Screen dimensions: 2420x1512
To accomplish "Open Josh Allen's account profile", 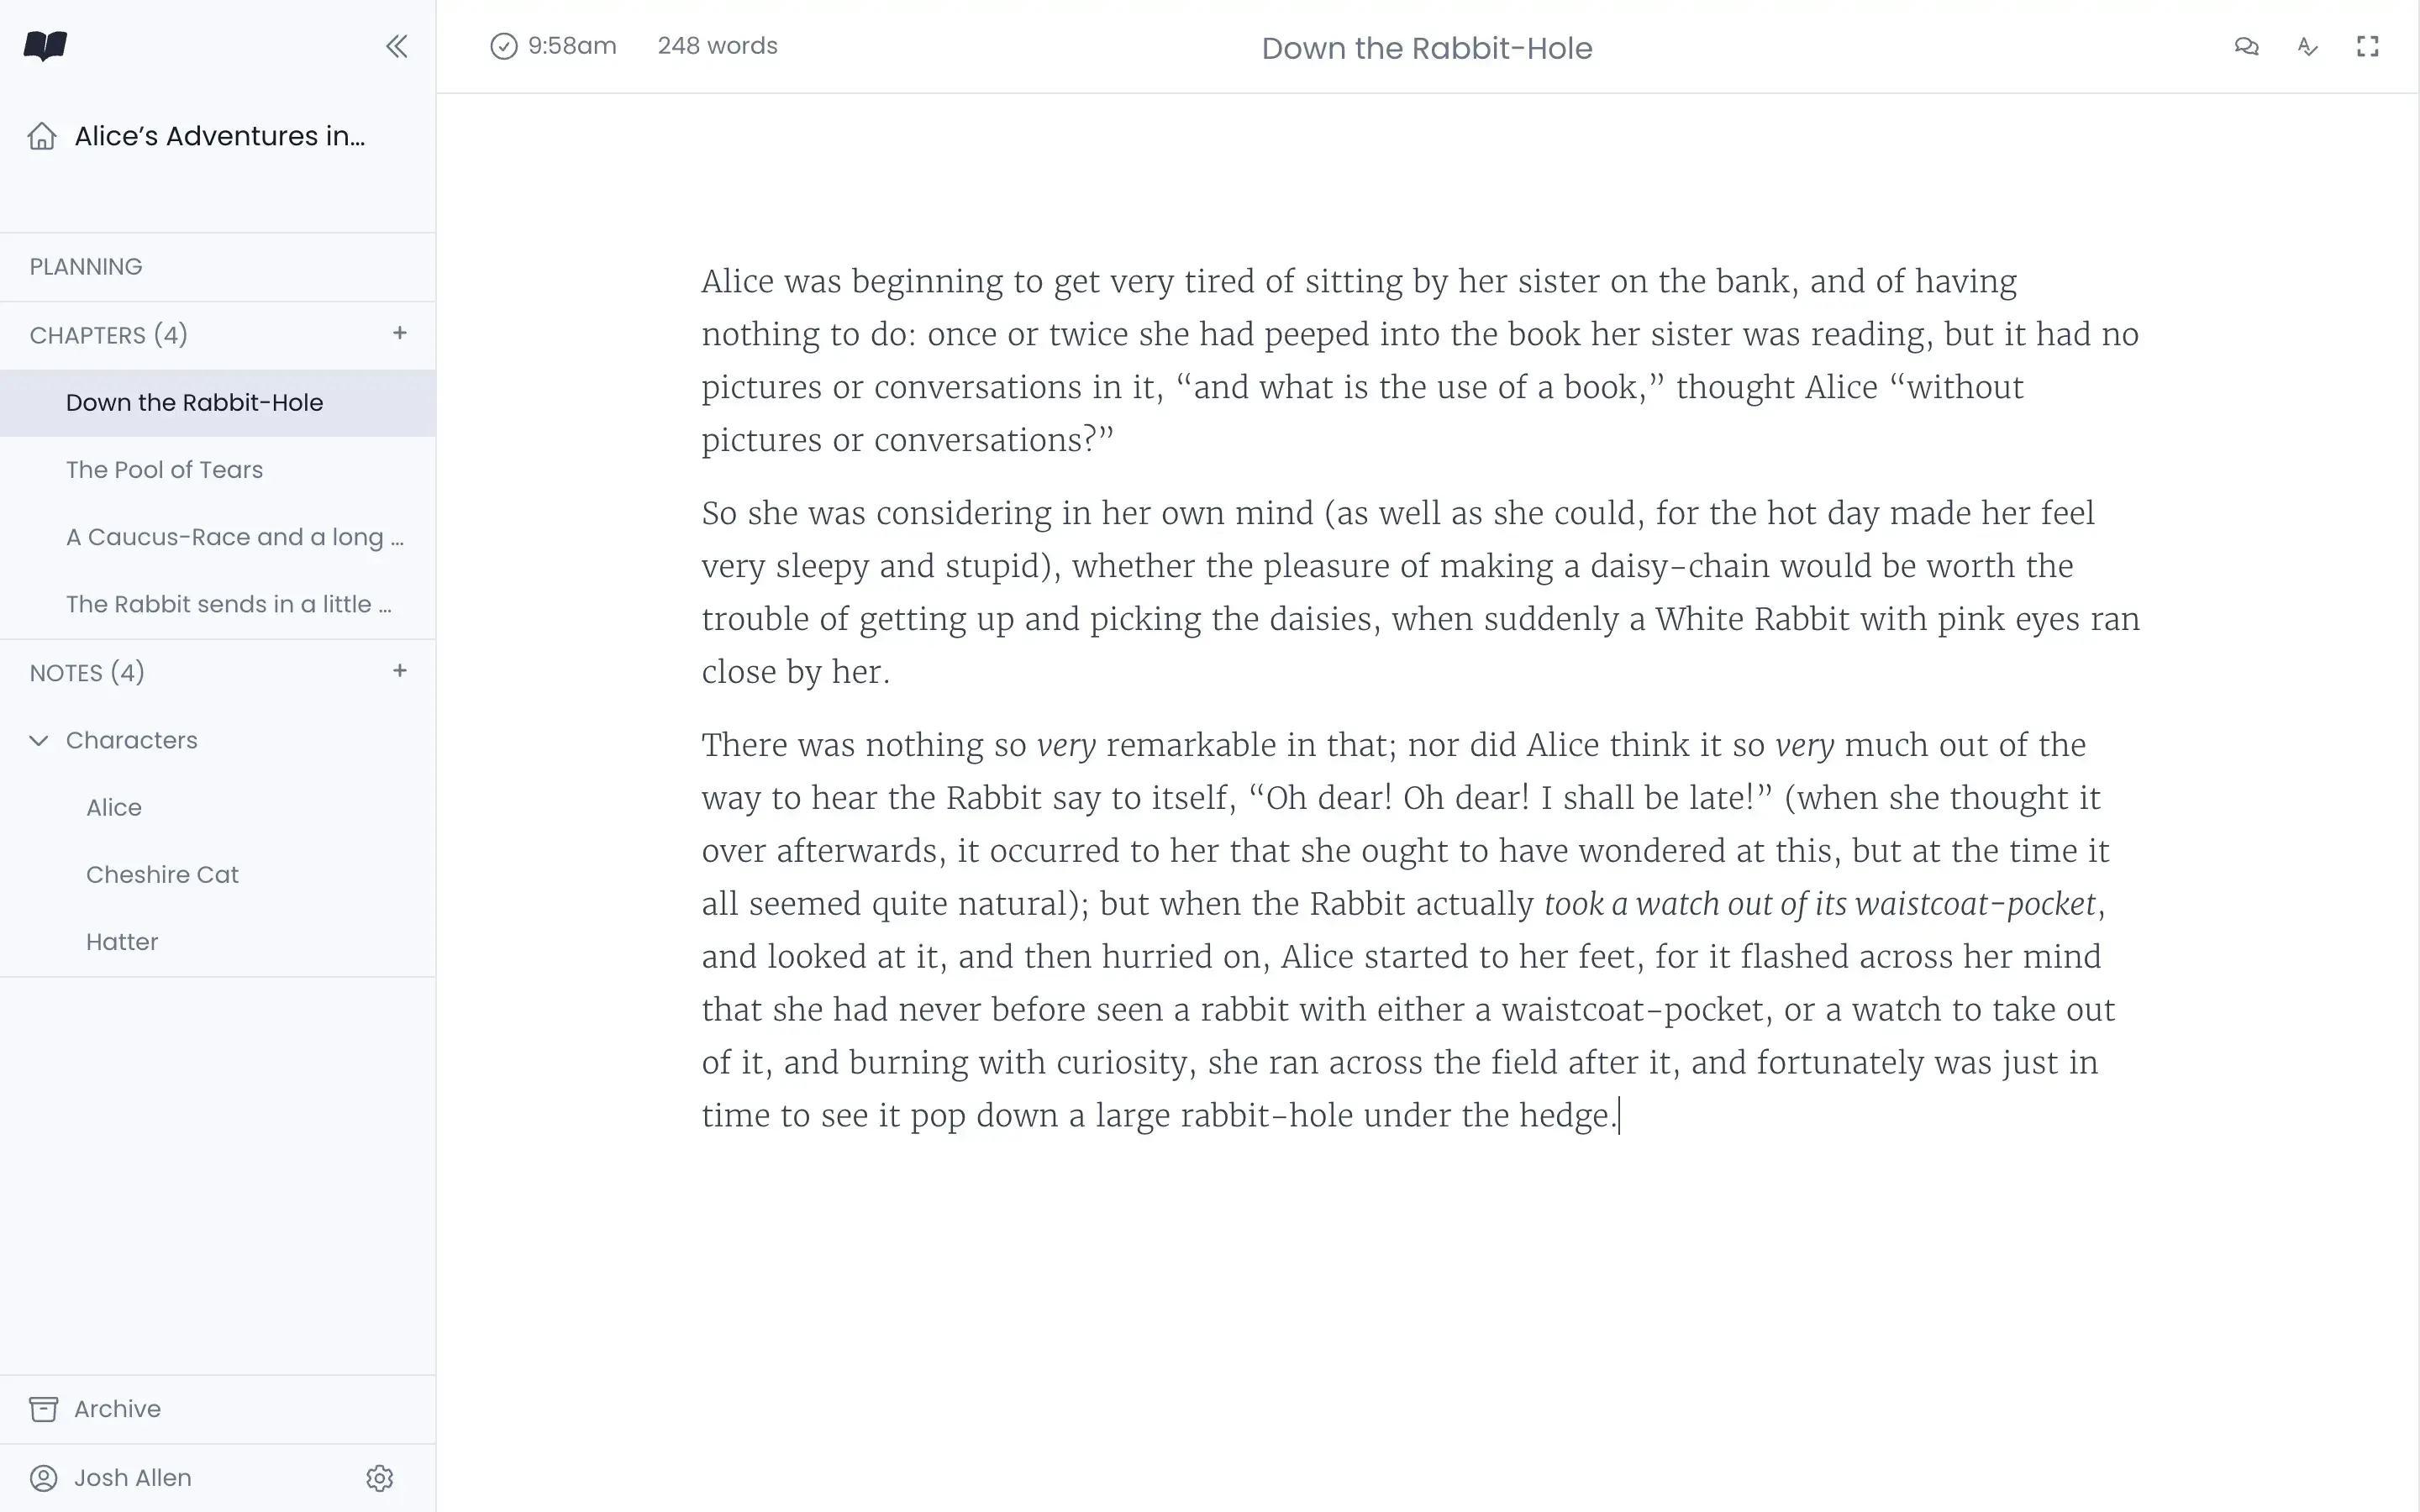I will [132, 1478].
